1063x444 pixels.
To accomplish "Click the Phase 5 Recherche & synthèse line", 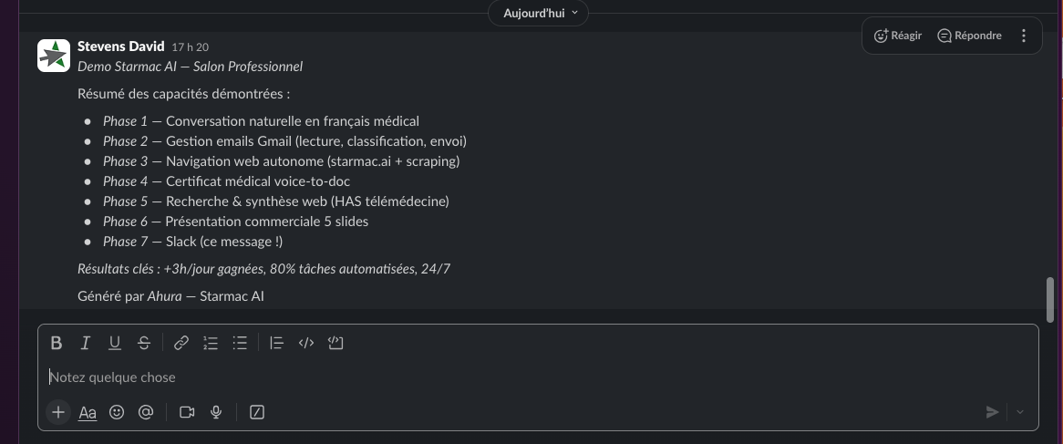I will pyautogui.click(x=276, y=201).
